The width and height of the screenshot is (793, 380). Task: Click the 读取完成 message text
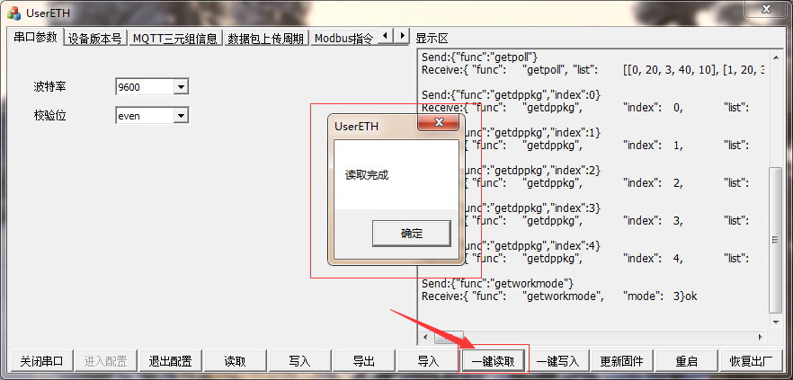click(367, 175)
